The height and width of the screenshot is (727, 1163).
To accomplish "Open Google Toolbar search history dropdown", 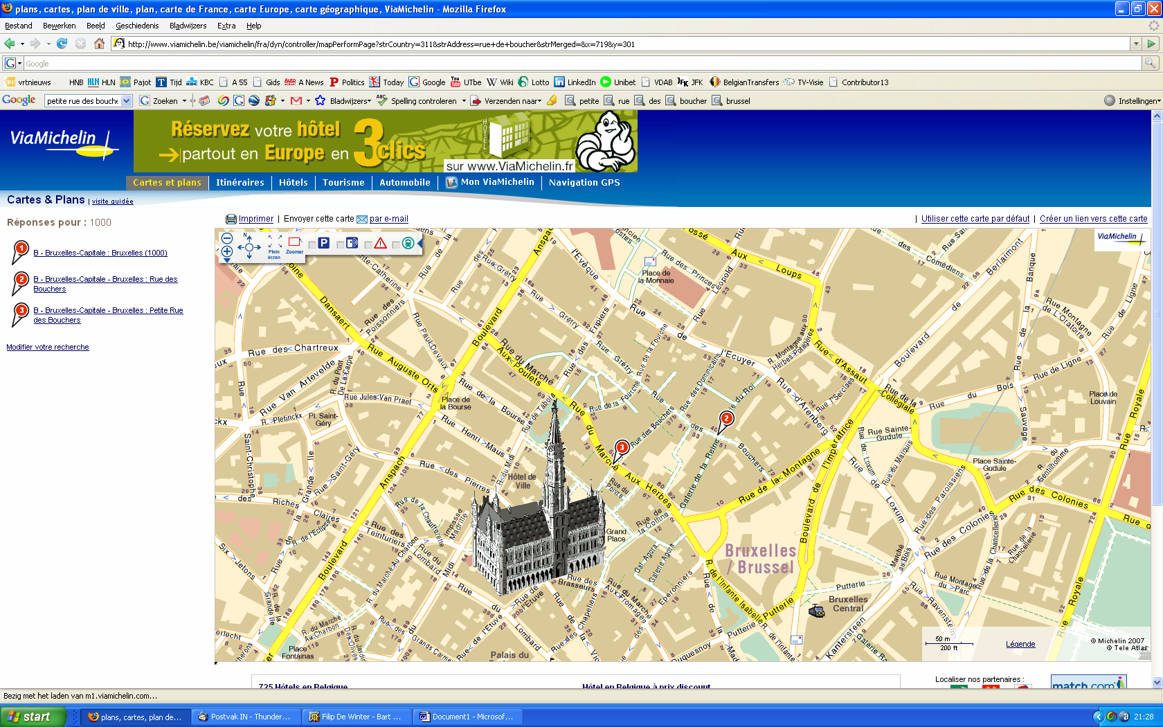I will [126, 101].
